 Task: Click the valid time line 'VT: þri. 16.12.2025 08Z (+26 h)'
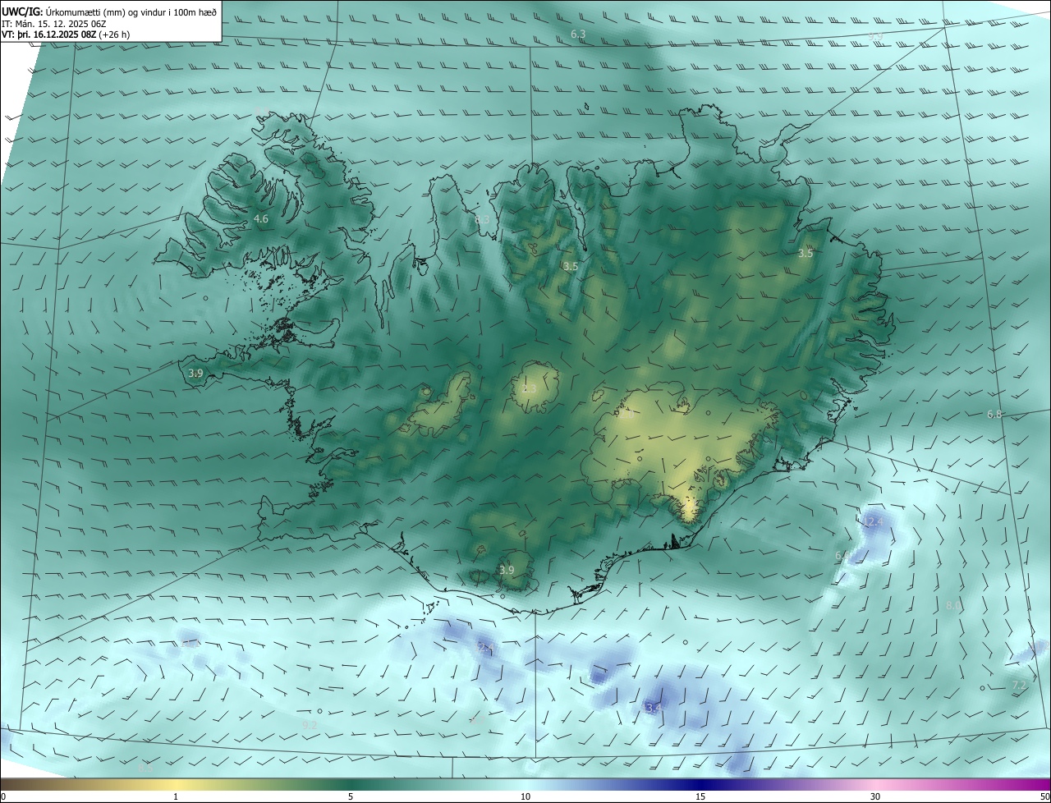pos(66,34)
